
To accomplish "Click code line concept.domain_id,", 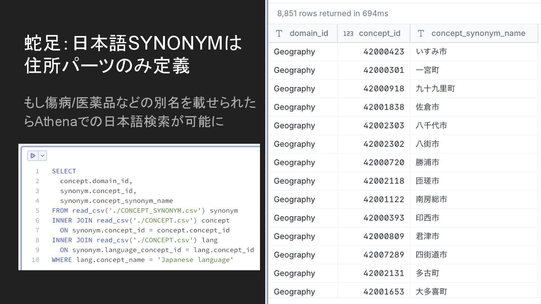I will tap(97, 181).
